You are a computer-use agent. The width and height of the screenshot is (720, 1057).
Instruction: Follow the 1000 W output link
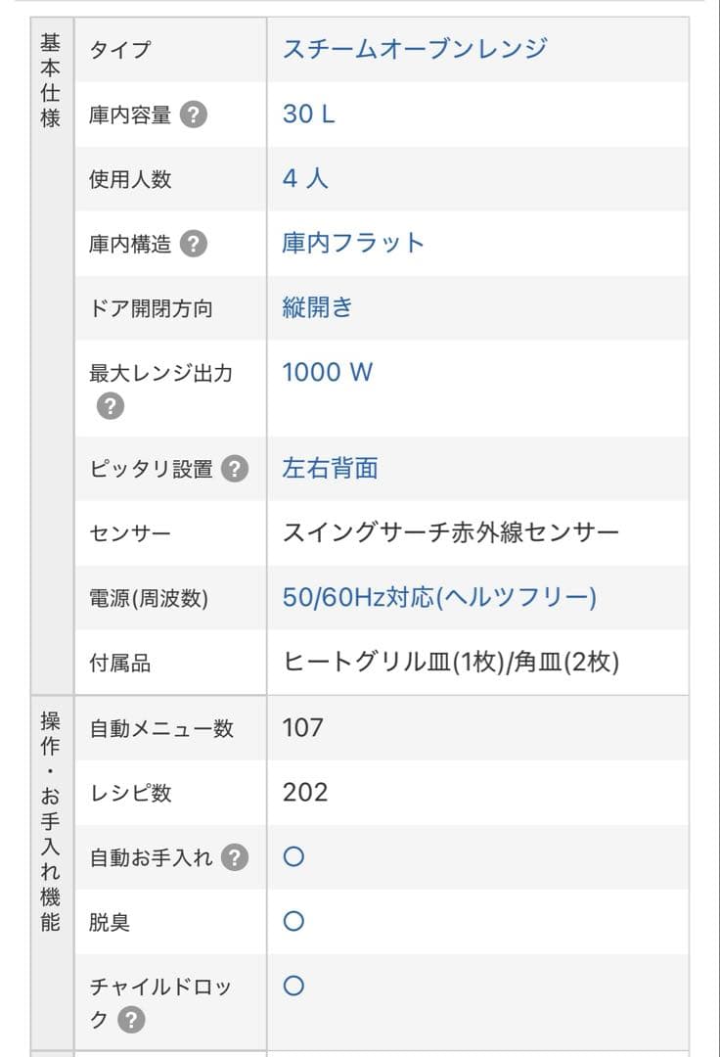click(x=328, y=373)
